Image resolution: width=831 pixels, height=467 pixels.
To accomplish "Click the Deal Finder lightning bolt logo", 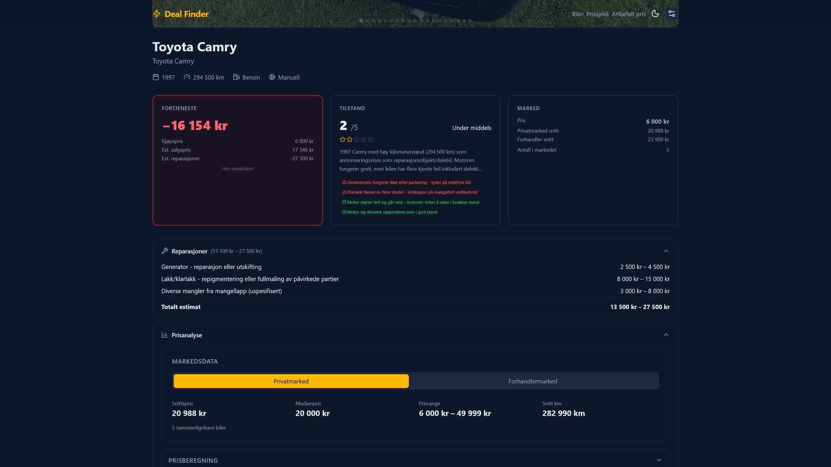I will point(157,14).
